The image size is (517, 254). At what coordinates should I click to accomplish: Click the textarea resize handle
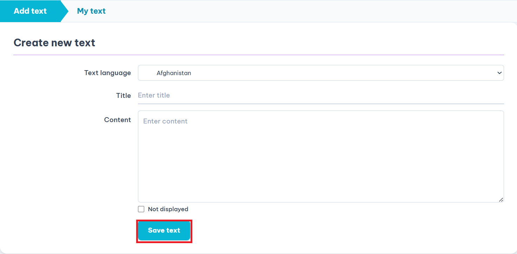501,200
